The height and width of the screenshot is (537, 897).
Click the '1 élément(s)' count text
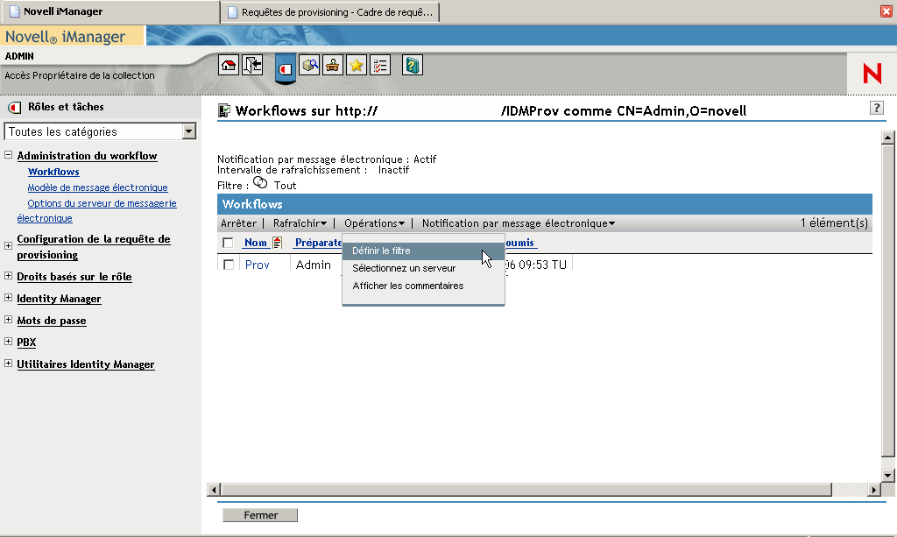[834, 223]
